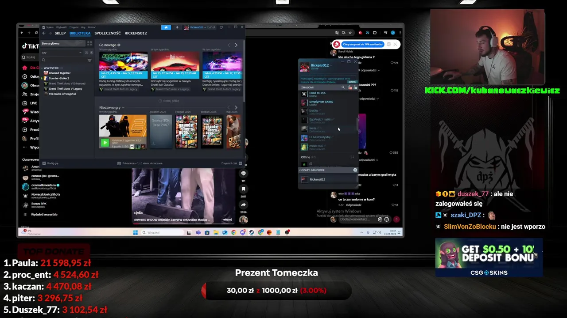This screenshot has height=318, width=567.
Task: Select Grand Theft Auto V Enhanced
Action: pos(67,83)
